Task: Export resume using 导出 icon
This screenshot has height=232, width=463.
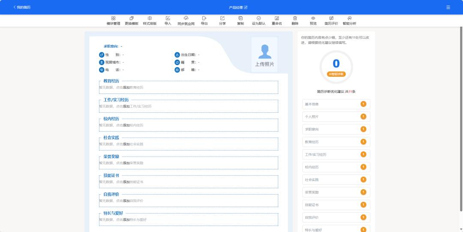Action: tap(204, 21)
